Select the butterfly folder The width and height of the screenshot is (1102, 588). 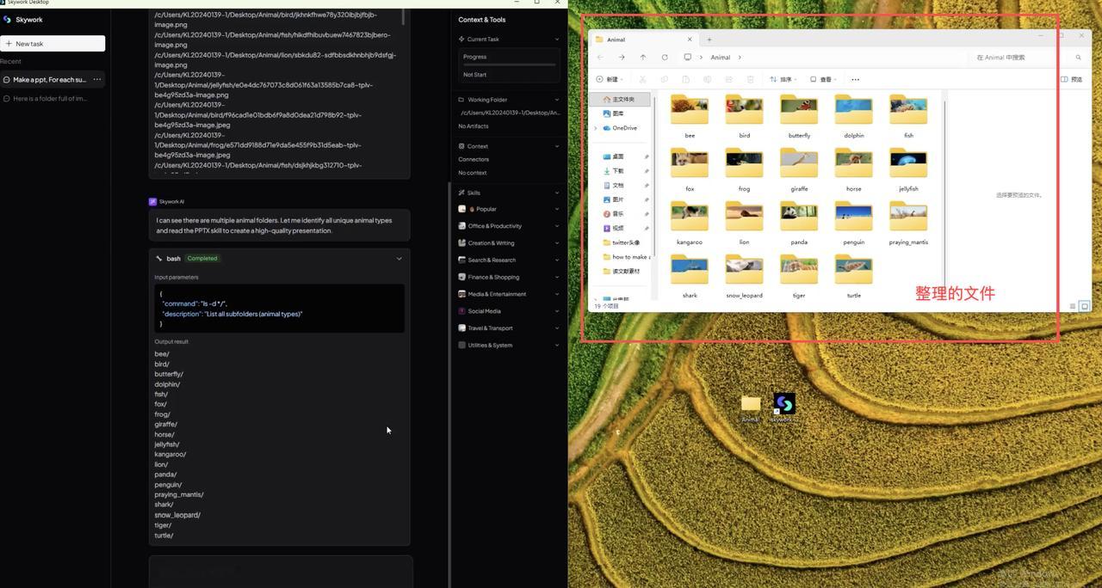pyautogui.click(x=799, y=117)
